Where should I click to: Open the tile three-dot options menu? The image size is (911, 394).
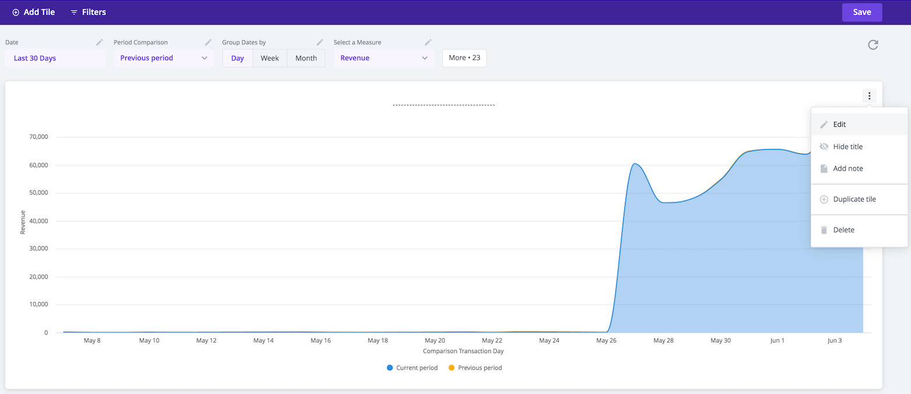pos(869,96)
